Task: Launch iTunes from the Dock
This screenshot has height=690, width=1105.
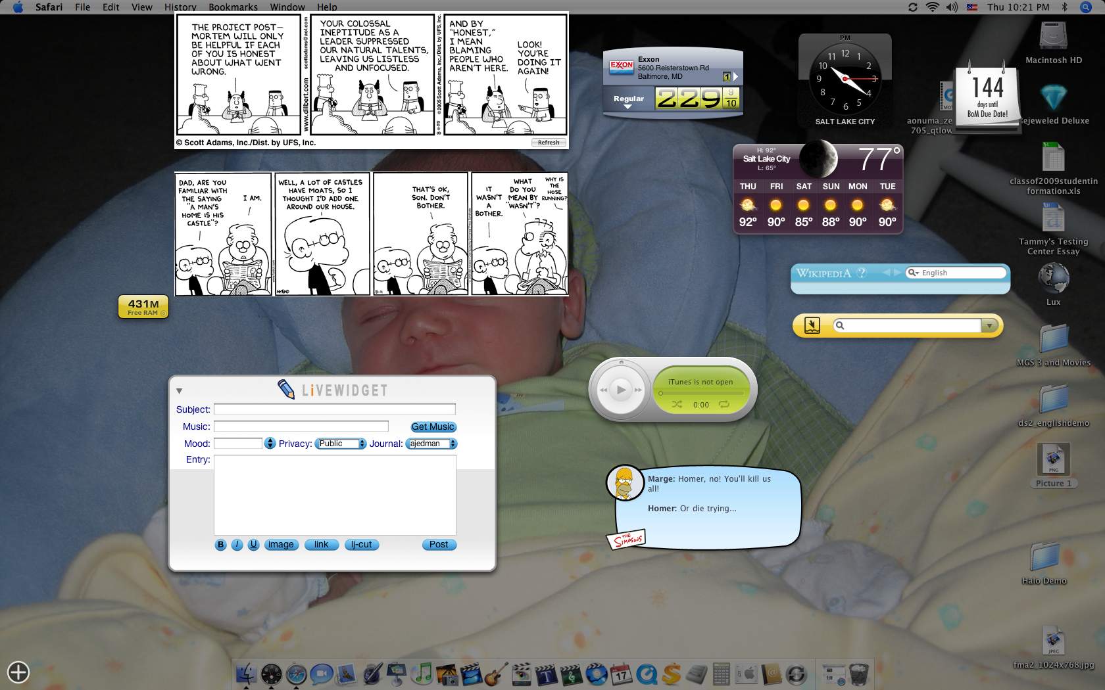Action: (x=422, y=674)
